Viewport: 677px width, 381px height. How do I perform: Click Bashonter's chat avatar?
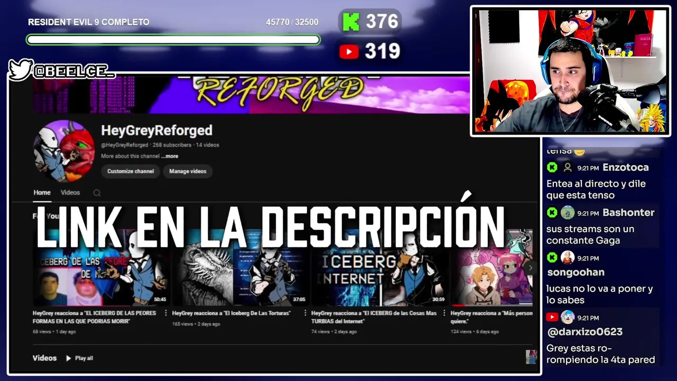click(568, 213)
